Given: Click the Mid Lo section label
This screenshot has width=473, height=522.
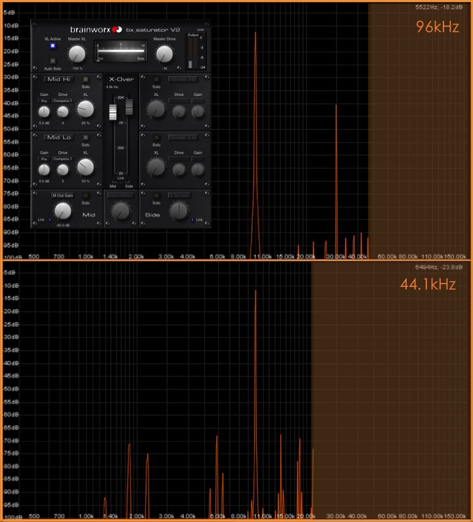Looking at the screenshot, I should 58,137.
